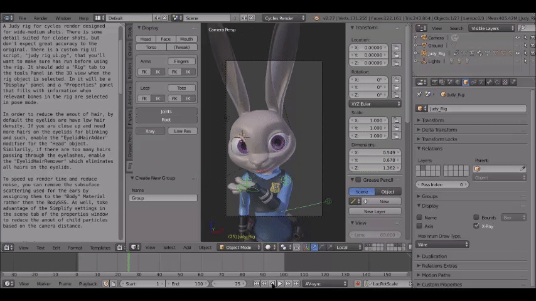This screenshot has width=536, height=301.
Task: Click the Grease Pencil draw pencil icon
Action: click(x=354, y=201)
